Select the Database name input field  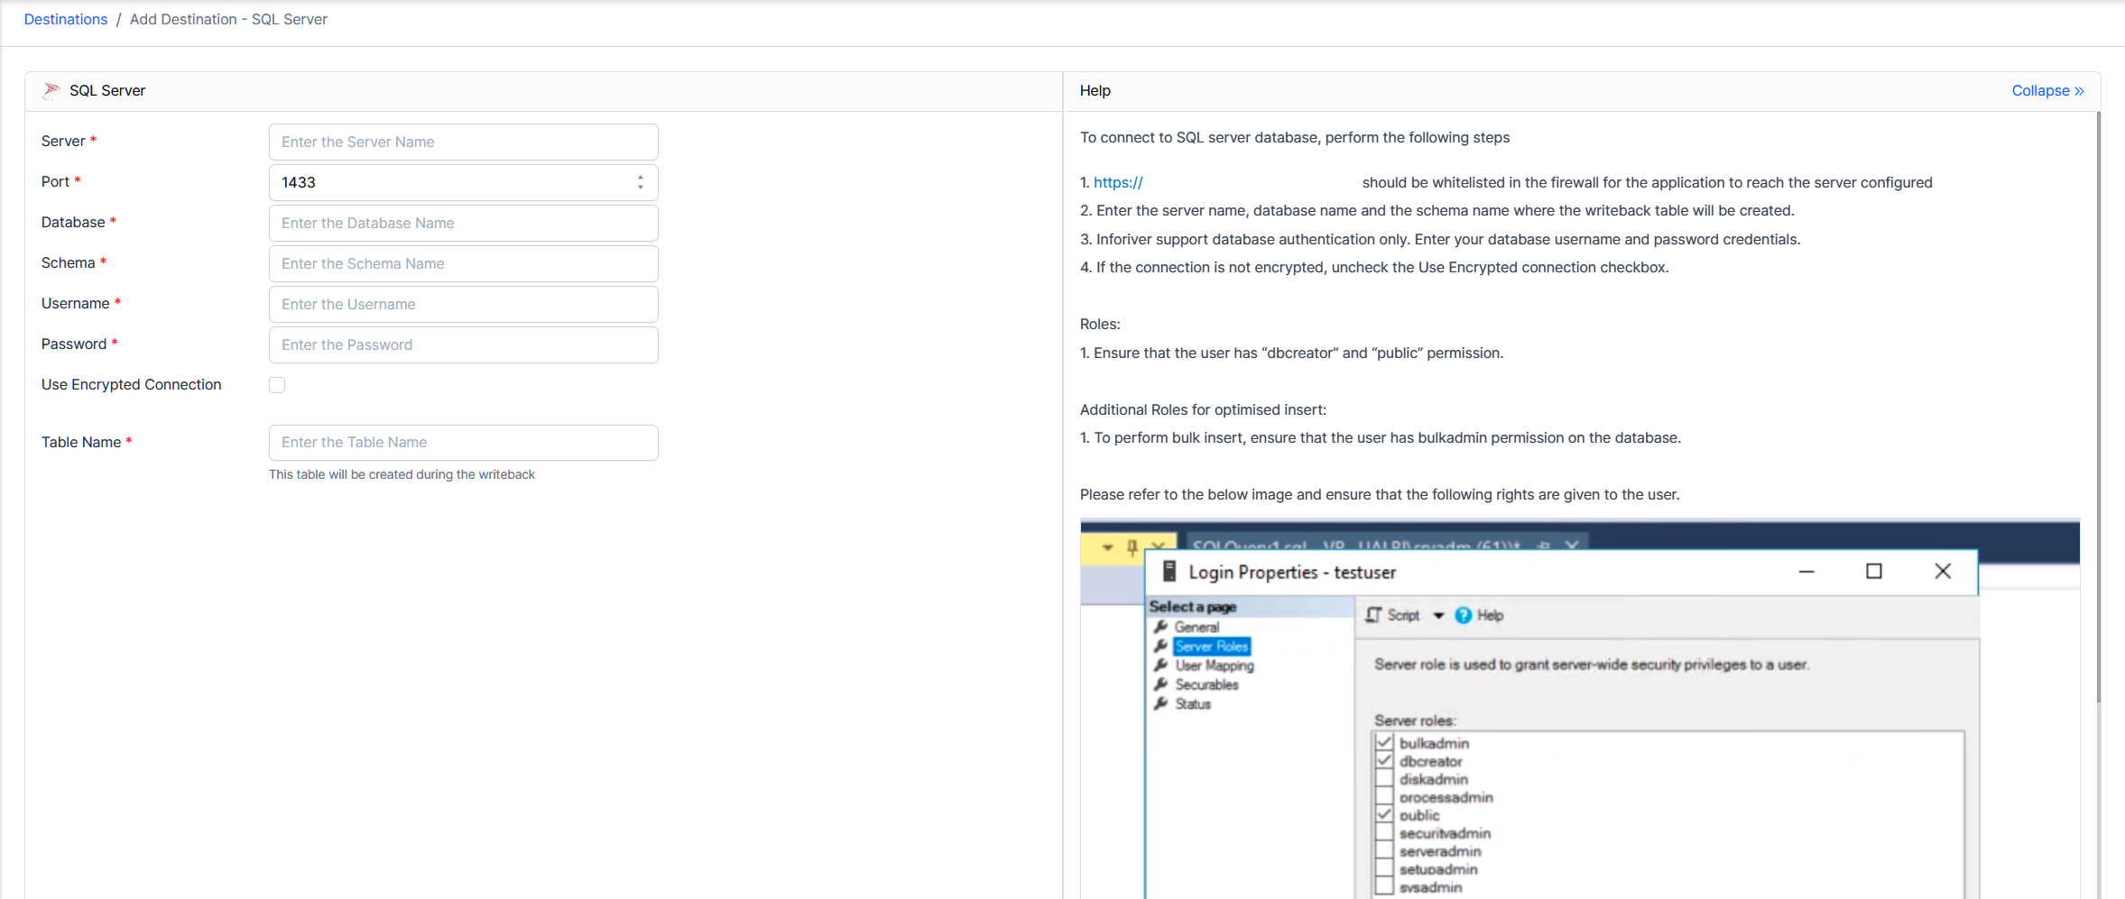[464, 223]
